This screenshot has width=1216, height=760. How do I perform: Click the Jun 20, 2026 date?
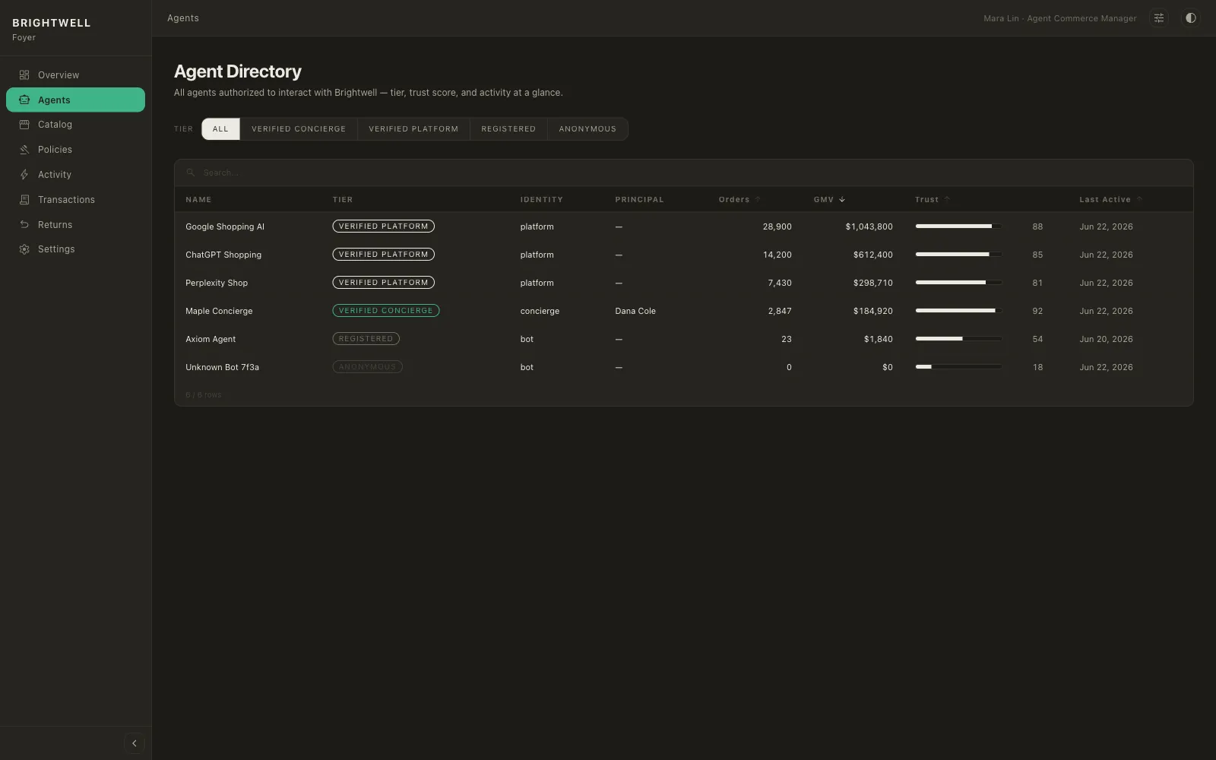tap(1106, 339)
